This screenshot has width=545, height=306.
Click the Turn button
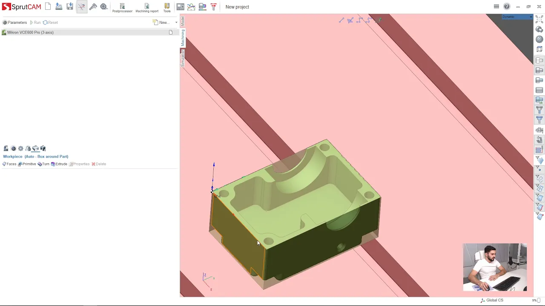(x=43, y=164)
